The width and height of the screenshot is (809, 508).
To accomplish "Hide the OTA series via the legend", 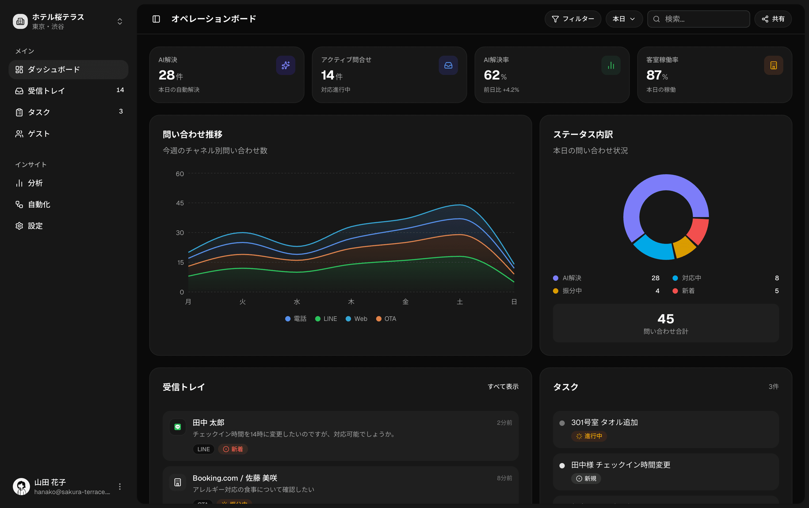I will 386,319.
